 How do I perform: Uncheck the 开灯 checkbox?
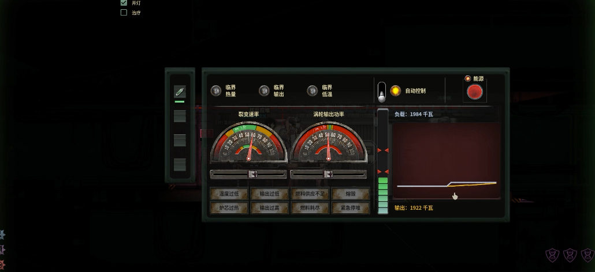(x=124, y=3)
